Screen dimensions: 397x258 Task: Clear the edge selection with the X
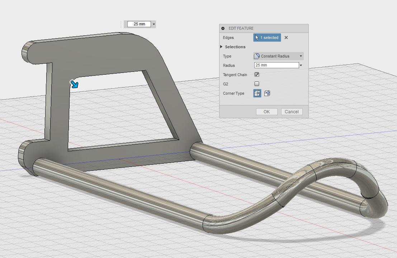286,38
